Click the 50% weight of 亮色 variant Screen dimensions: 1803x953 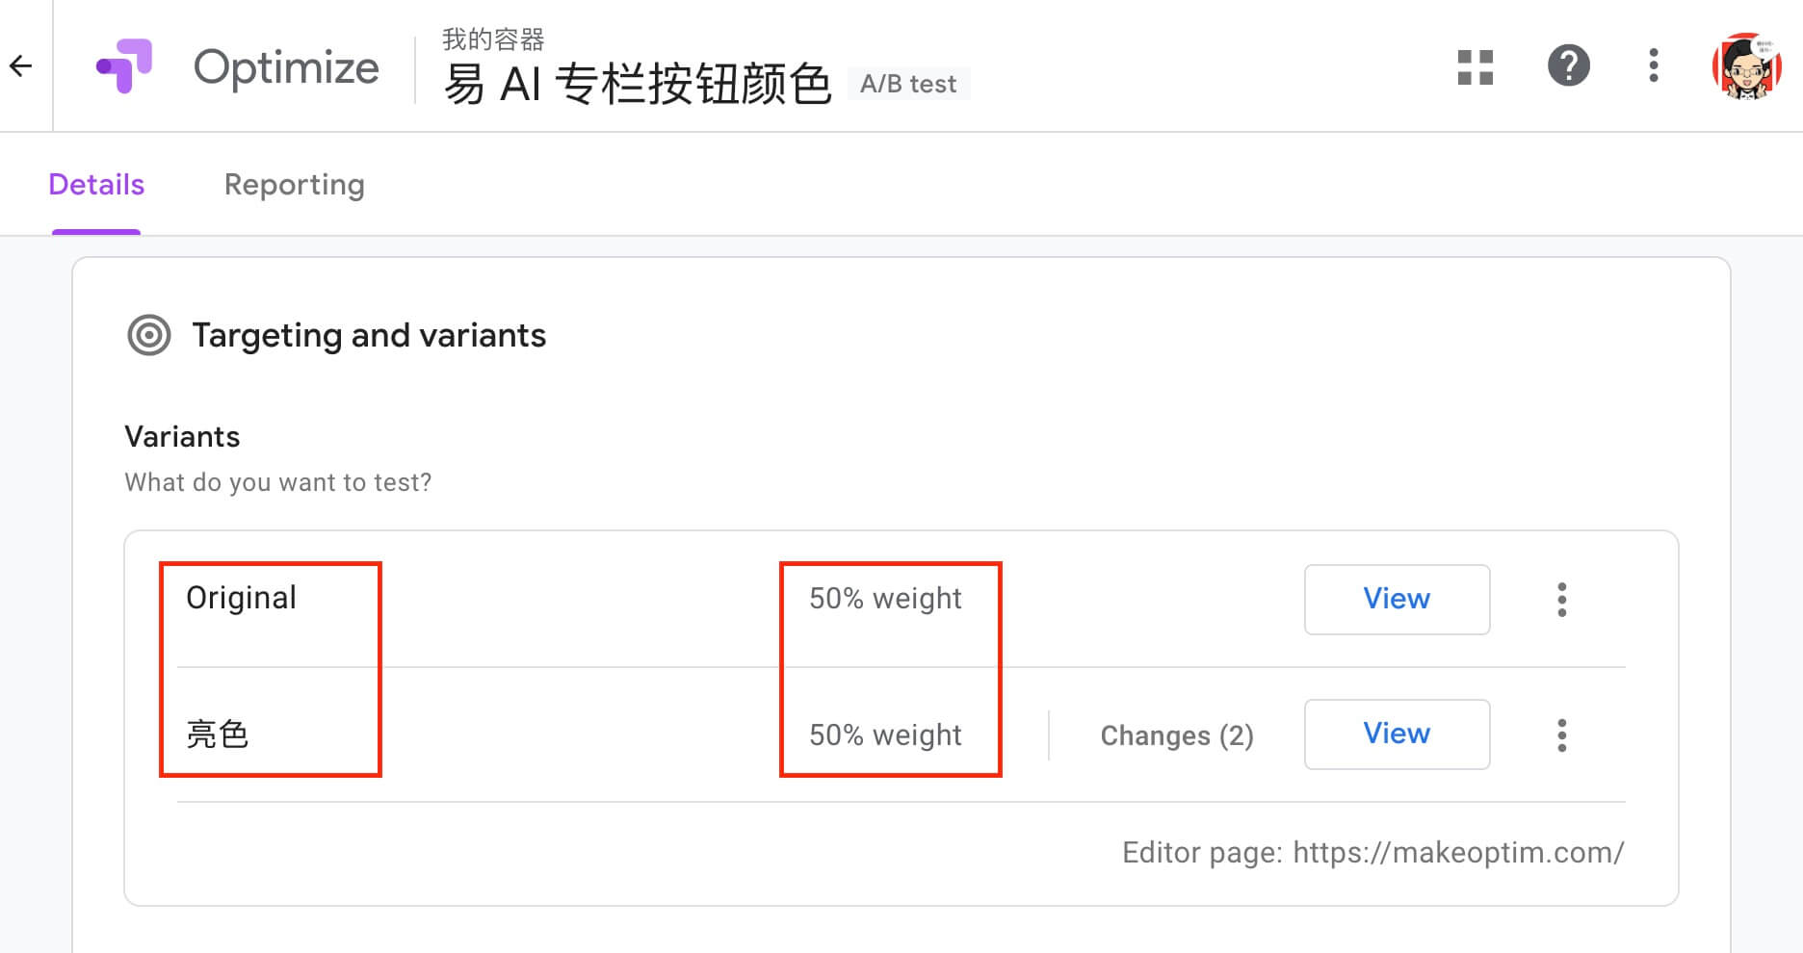point(885,735)
